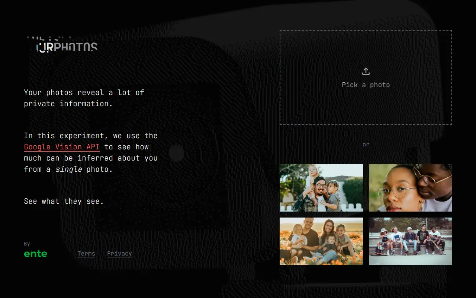The width and height of the screenshot is (476, 298).
Task: Select the "Pick a photo" label
Action: tap(366, 85)
